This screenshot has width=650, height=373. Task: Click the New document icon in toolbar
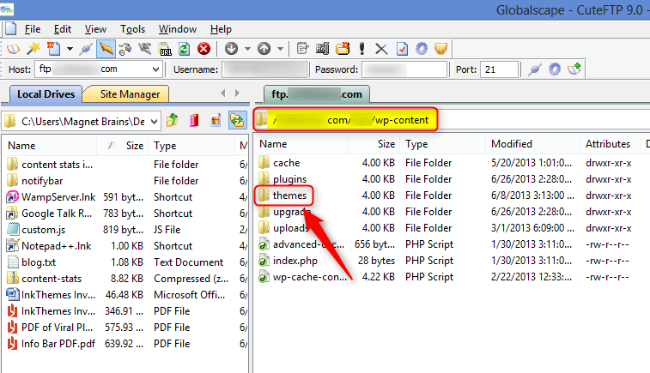click(x=53, y=49)
